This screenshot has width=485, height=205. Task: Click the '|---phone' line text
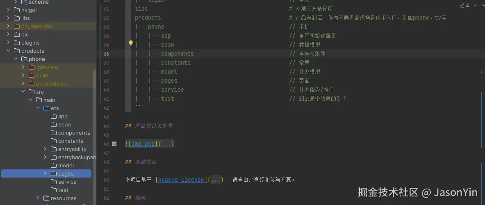pos(150,27)
